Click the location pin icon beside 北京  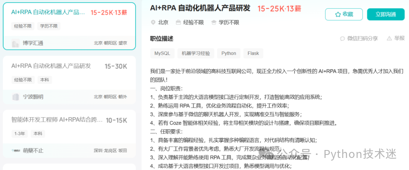click(x=153, y=23)
